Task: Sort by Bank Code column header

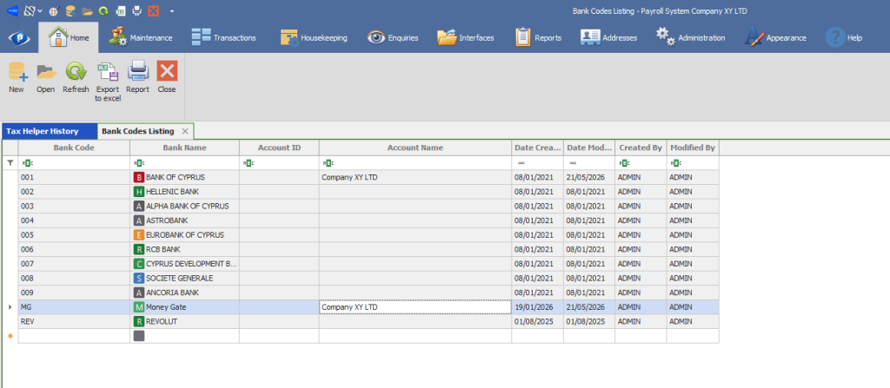Action: tap(74, 148)
